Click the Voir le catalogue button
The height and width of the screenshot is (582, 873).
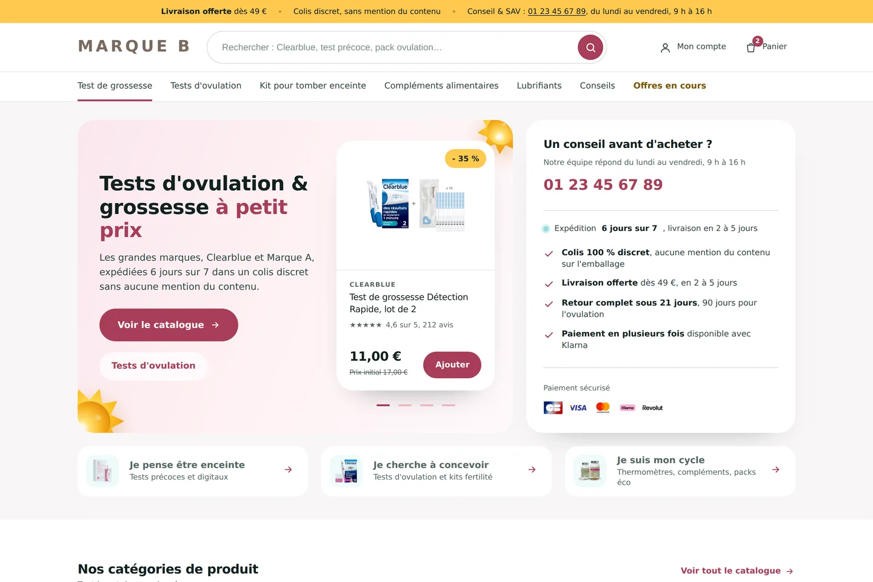point(169,325)
